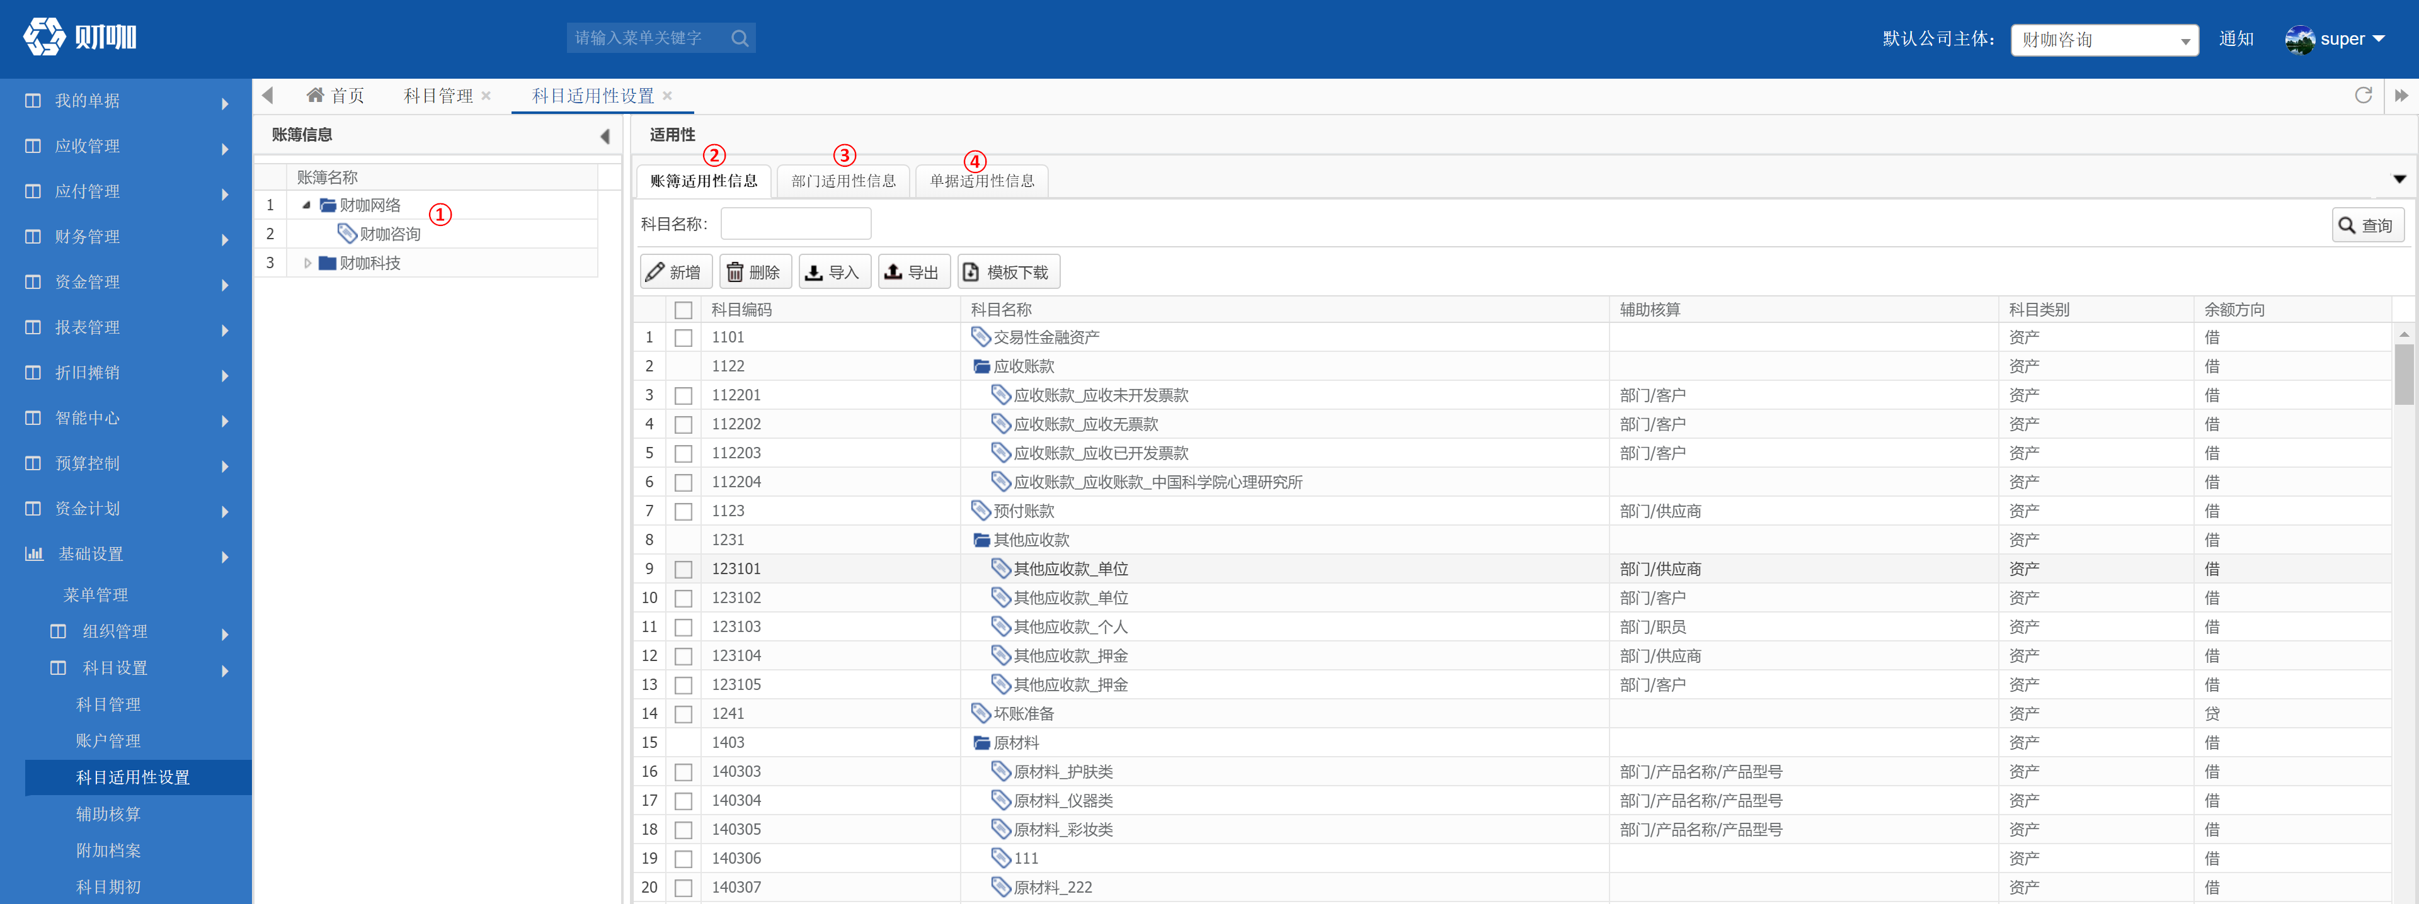2419x904 pixels.
Task: Close the 科目管理 tab
Action: pos(486,96)
